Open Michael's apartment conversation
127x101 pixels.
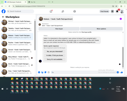point(17,22)
